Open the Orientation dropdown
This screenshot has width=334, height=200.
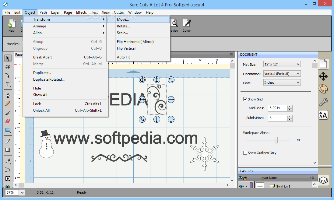click(x=282, y=74)
